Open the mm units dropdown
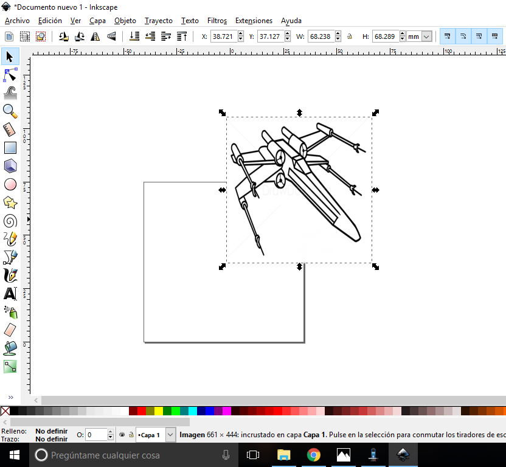Viewport: 506px width, 467px height. click(x=426, y=36)
